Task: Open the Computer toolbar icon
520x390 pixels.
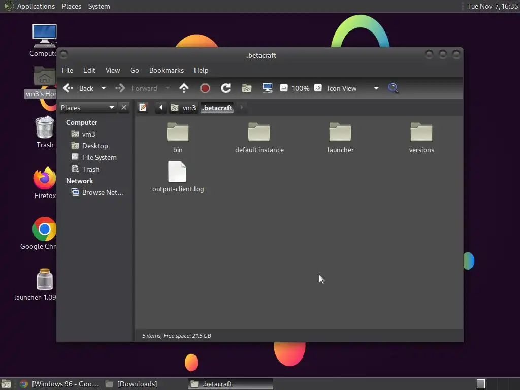Action: pos(267,88)
